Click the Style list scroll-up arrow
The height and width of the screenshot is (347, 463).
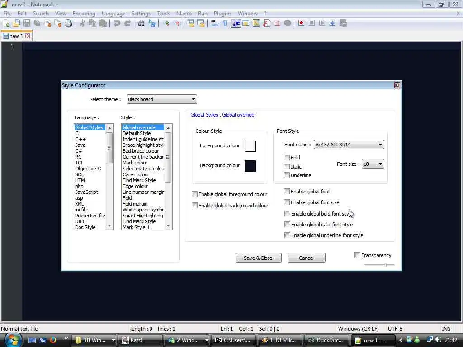[x=168, y=128]
